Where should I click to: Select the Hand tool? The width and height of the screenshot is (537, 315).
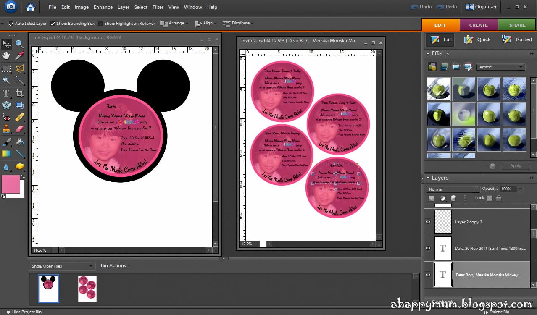[6, 56]
